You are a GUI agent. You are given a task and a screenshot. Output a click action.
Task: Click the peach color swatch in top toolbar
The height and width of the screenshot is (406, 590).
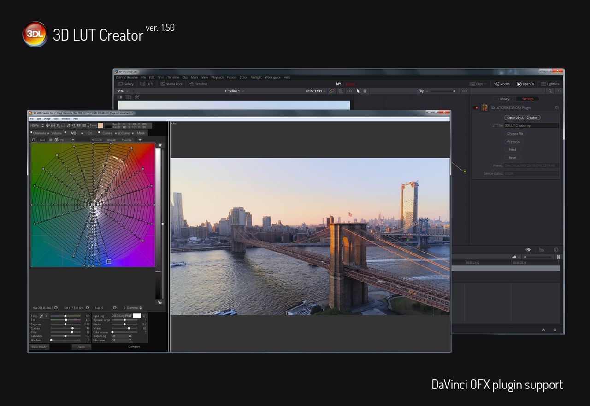tap(100, 125)
